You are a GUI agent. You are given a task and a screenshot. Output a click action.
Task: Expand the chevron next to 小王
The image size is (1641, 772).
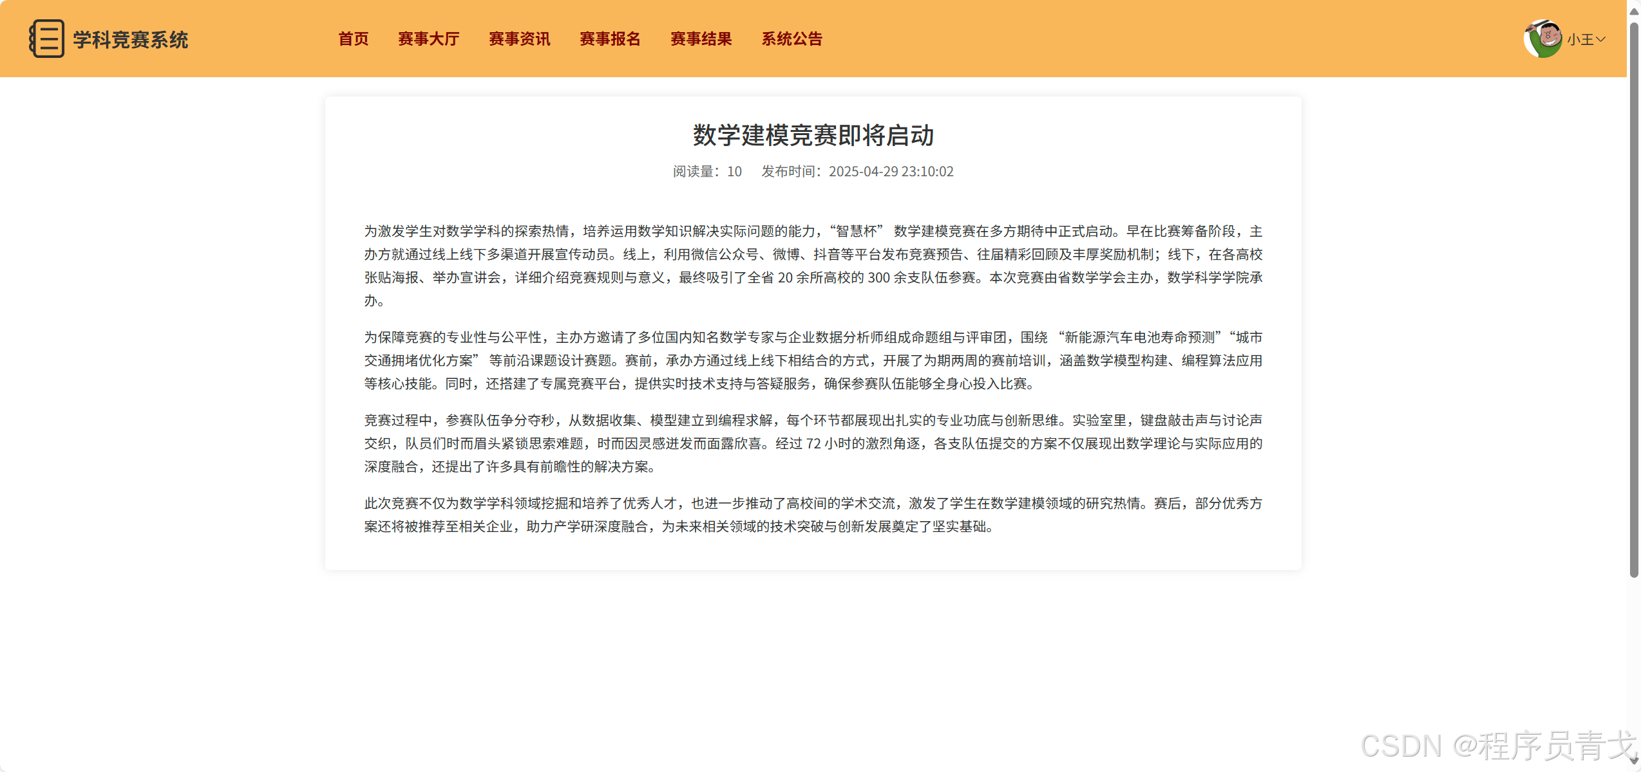tap(1600, 39)
